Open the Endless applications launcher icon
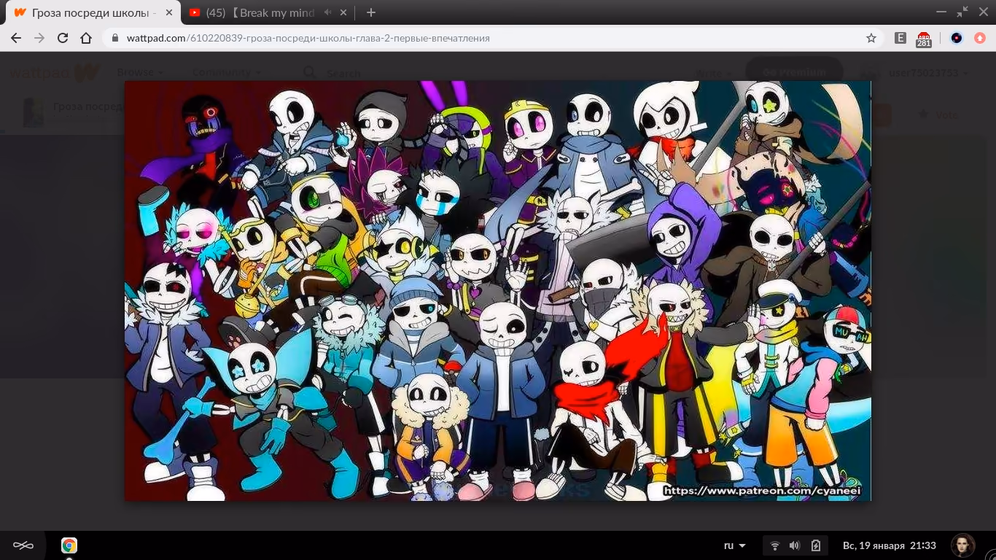The width and height of the screenshot is (996, 560). coord(23,545)
